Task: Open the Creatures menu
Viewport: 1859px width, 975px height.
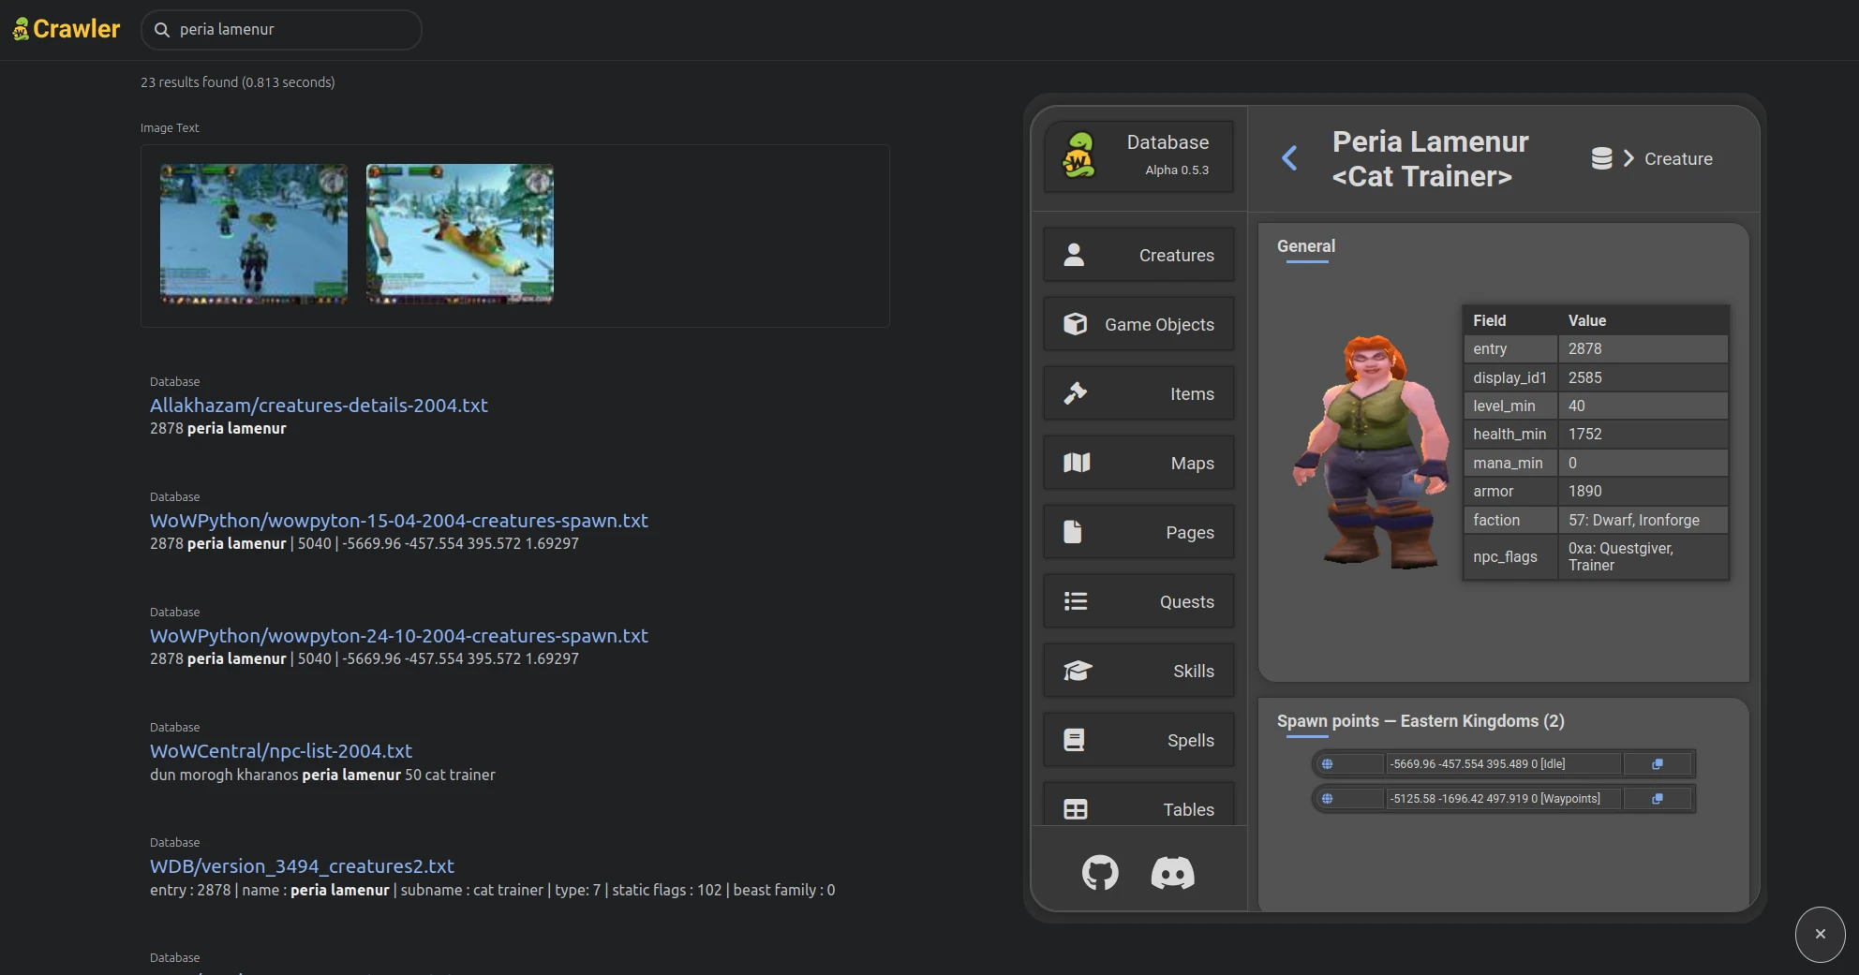Action: pyautogui.click(x=1138, y=255)
